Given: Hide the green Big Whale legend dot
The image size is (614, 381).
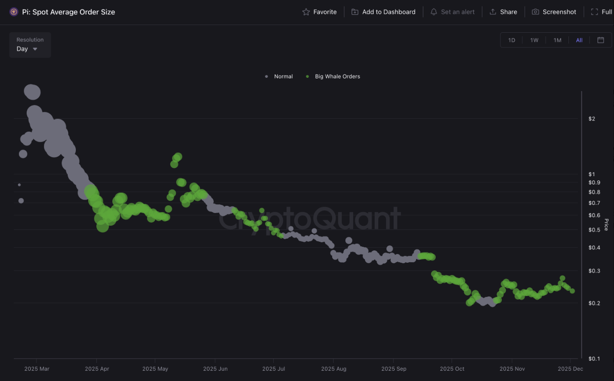Looking at the screenshot, I should click(x=308, y=76).
